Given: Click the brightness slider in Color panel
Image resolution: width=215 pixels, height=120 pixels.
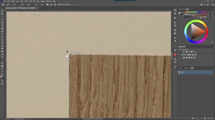Looking at the screenshot, I should [195, 17].
